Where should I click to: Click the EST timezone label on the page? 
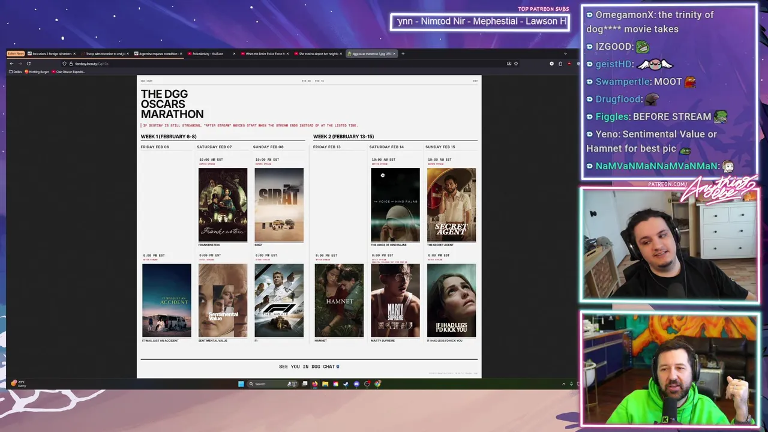point(475,80)
